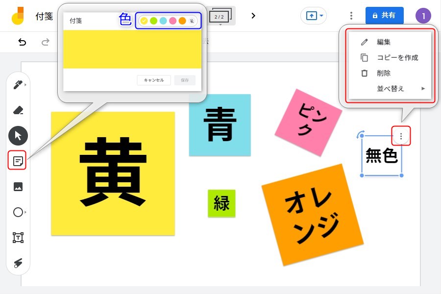Screen dimensions: 441x294
Task: Expand the 並べ替え submenu arrow
Action: pyautogui.click(x=423, y=89)
